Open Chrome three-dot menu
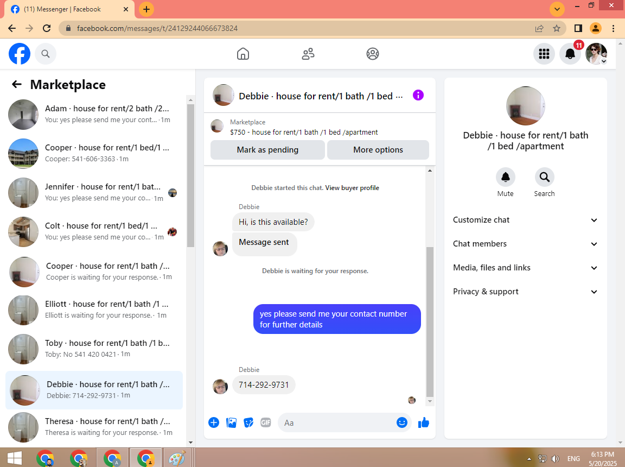This screenshot has width=625, height=467. pyautogui.click(x=613, y=28)
